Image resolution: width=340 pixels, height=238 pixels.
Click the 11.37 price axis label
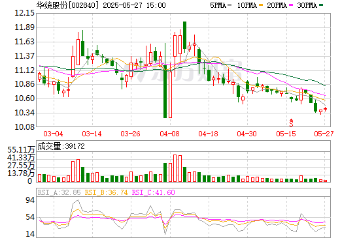[24, 56]
